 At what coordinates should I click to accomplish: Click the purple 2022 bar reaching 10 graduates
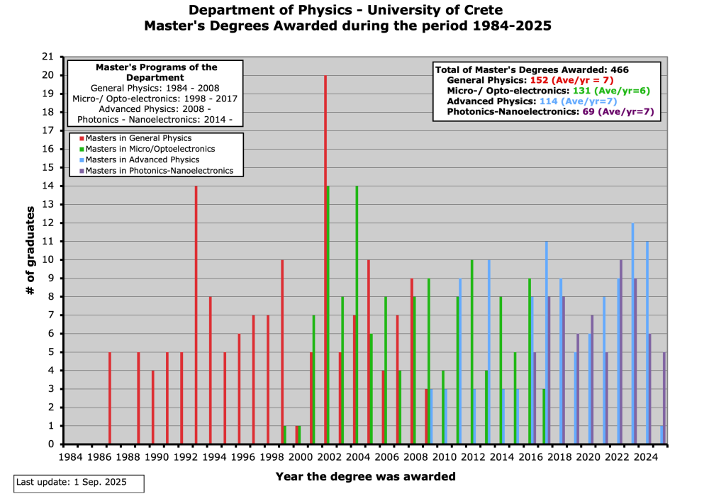[x=621, y=352]
